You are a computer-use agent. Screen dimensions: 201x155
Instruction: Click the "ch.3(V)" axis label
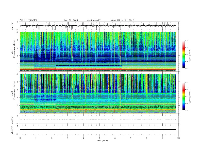pyautogui.click(x=12, y=120)
